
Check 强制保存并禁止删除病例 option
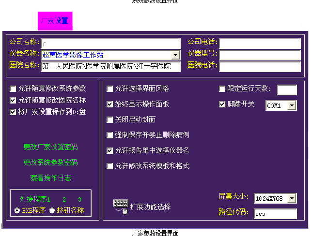(110, 135)
